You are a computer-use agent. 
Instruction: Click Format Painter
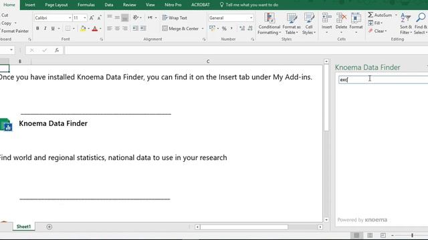(15, 31)
